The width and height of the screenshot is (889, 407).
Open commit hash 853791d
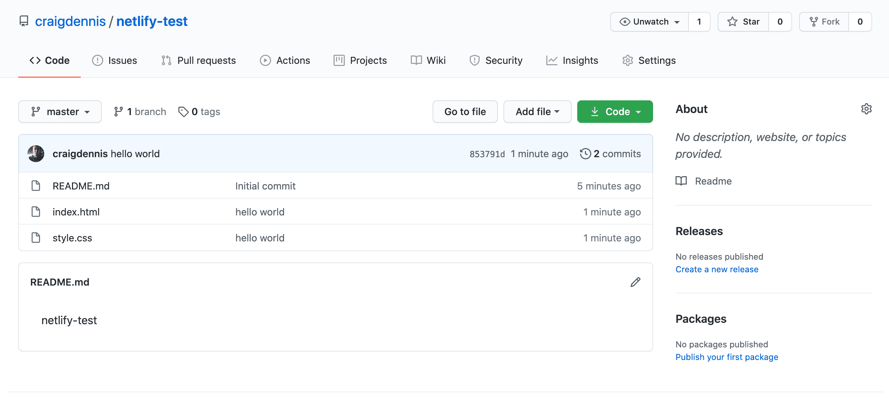pos(487,154)
